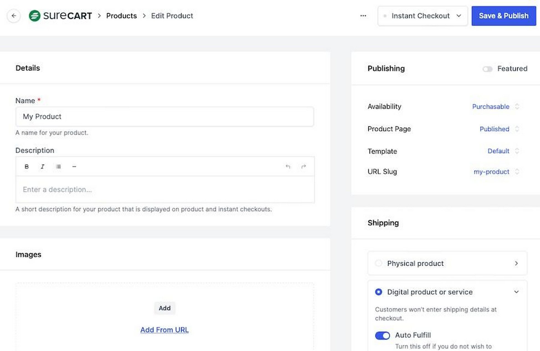Viewport: 540px width, 351px height.
Task: Click the Product Page label
Action: (x=389, y=129)
